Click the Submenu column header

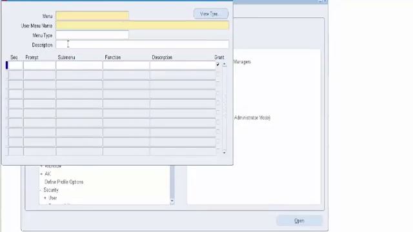coord(66,57)
